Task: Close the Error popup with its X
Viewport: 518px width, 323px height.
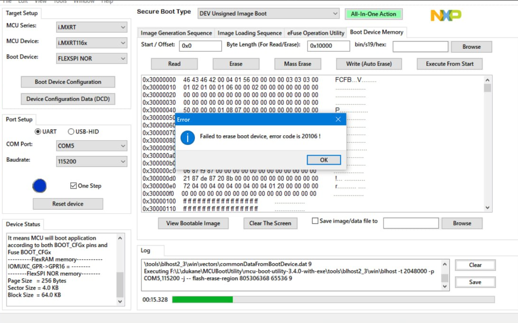Action: 338,119
